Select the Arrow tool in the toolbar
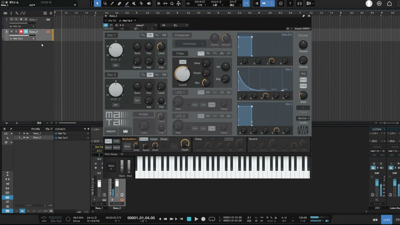Viewport: 400px width, 225px height. pyautogui.click(x=97, y=3)
